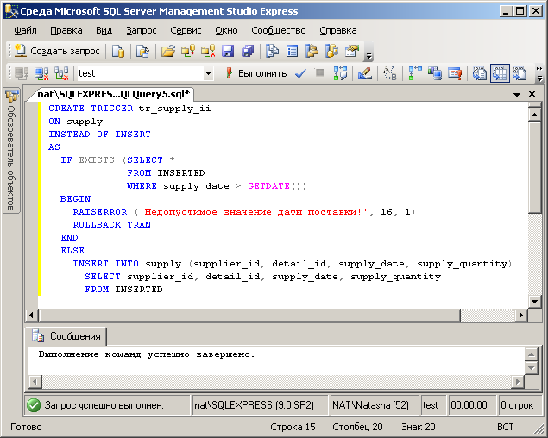The width and height of the screenshot is (548, 438).
Task: Open standard toolbar options arrow
Action: 368,55
